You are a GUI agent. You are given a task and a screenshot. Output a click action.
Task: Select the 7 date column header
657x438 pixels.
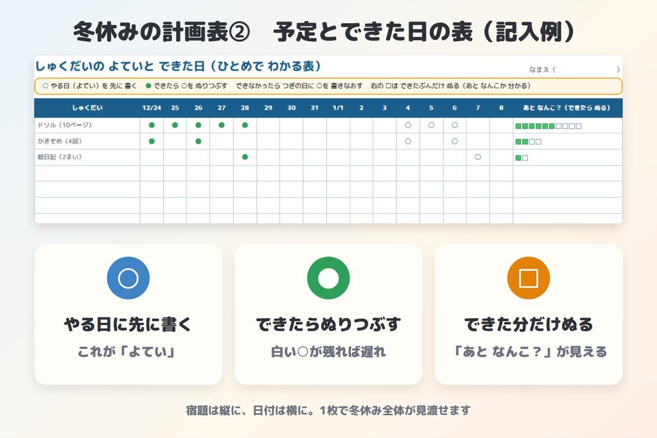pyautogui.click(x=477, y=108)
